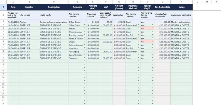
Task: Select column K header
Action: 181,2
